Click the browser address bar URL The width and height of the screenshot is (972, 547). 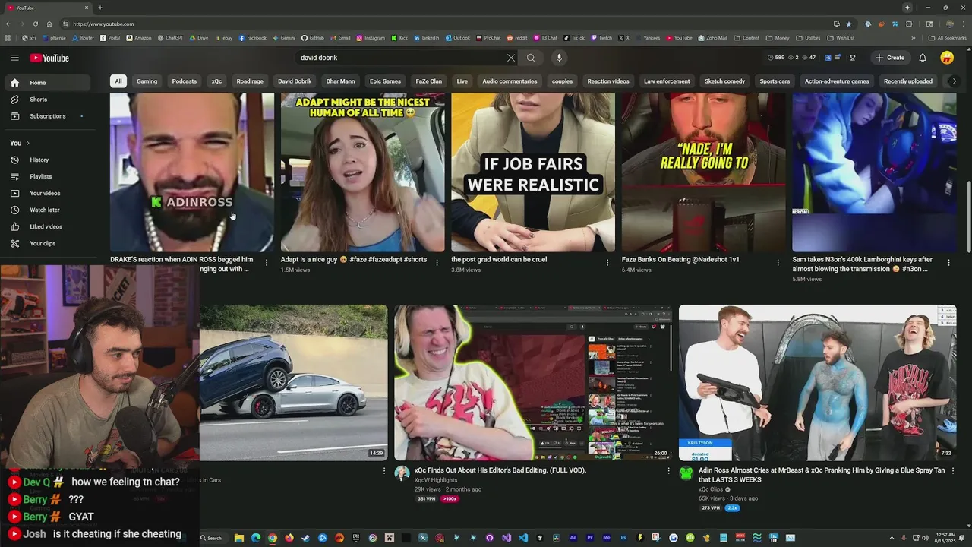click(x=103, y=24)
